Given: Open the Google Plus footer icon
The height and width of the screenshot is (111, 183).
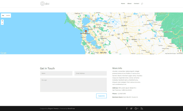Looking at the screenshot, I should (136, 109).
